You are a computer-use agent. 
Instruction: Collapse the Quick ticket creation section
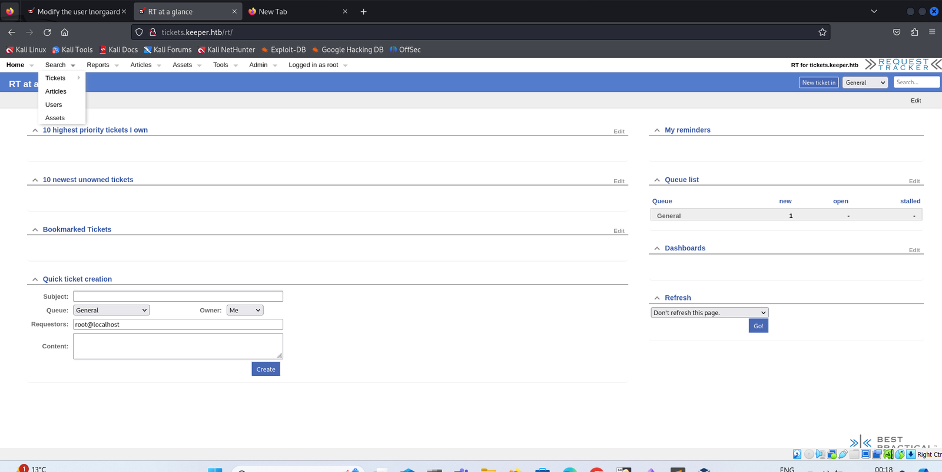pos(35,279)
